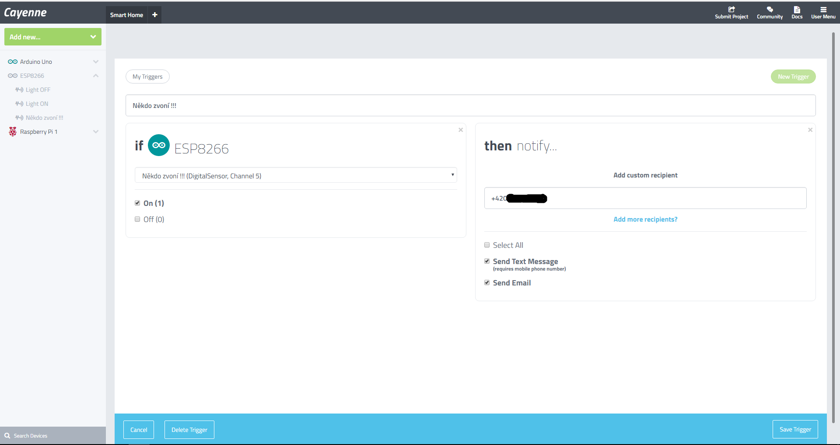Open the User Menu hamburger icon

pos(823,9)
